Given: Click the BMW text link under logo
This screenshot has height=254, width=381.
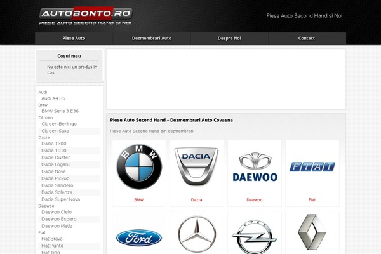Looking at the screenshot, I should [x=138, y=200].
